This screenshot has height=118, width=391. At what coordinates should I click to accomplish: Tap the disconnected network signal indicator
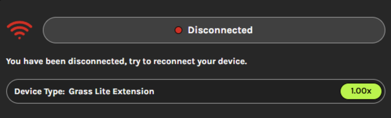point(20,30)
